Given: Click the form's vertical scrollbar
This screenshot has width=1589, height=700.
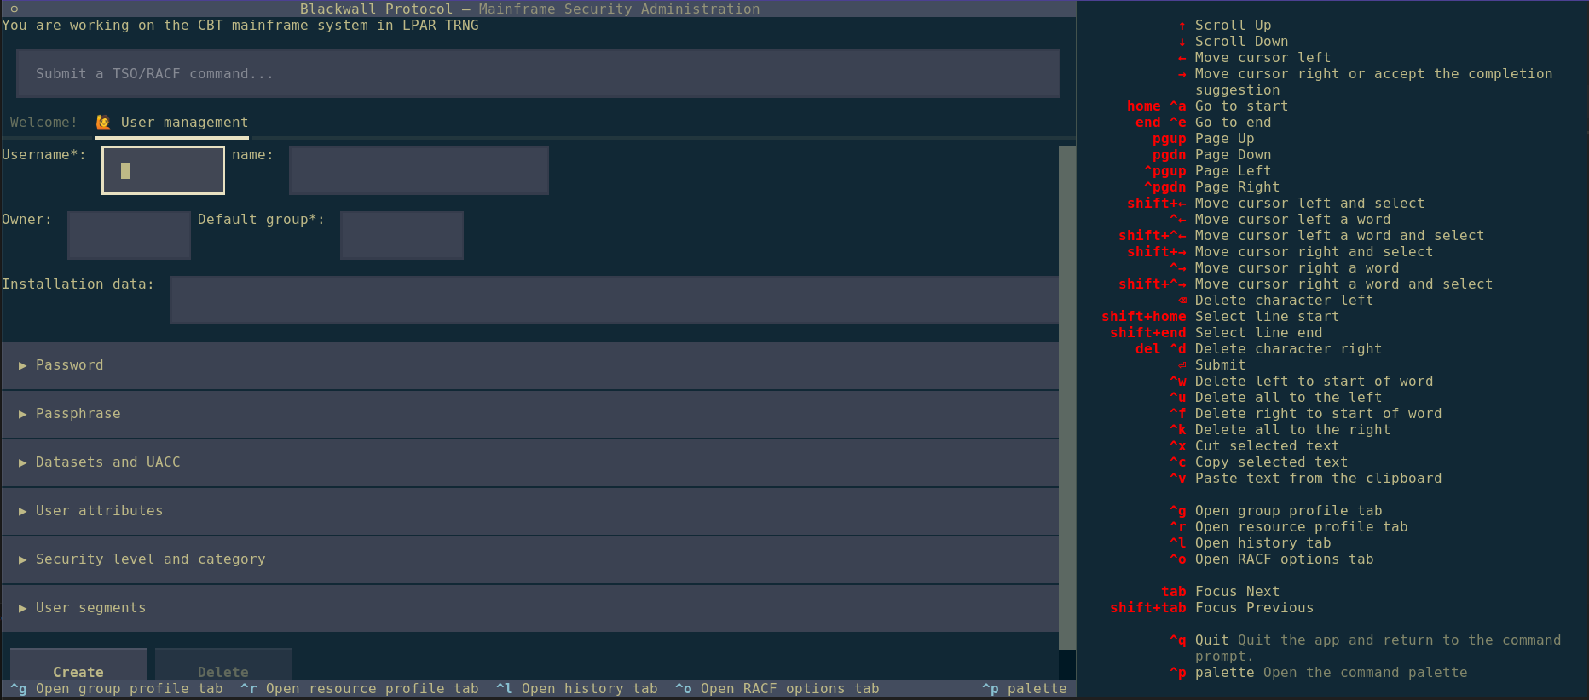Looking at the screenshot, I should pos(1066,398).
